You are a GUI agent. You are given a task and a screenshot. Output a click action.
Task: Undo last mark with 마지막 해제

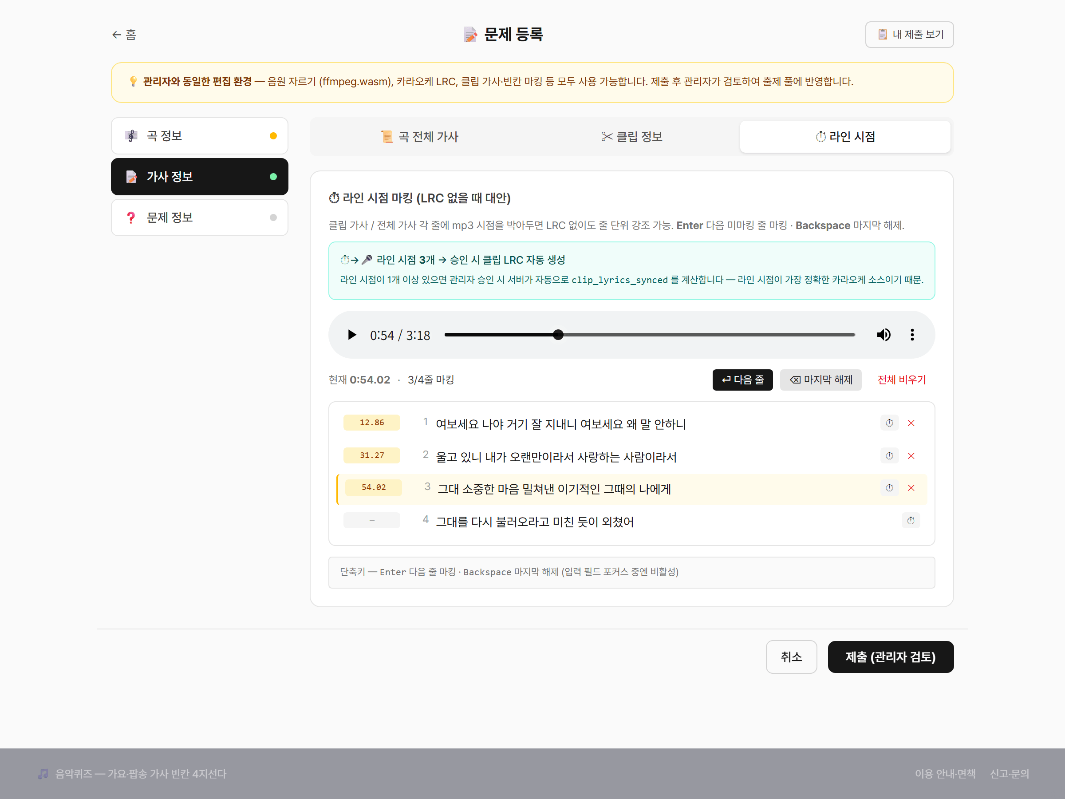tap(820, 380)
